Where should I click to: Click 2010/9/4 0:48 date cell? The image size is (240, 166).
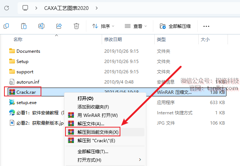coord(119,82)
